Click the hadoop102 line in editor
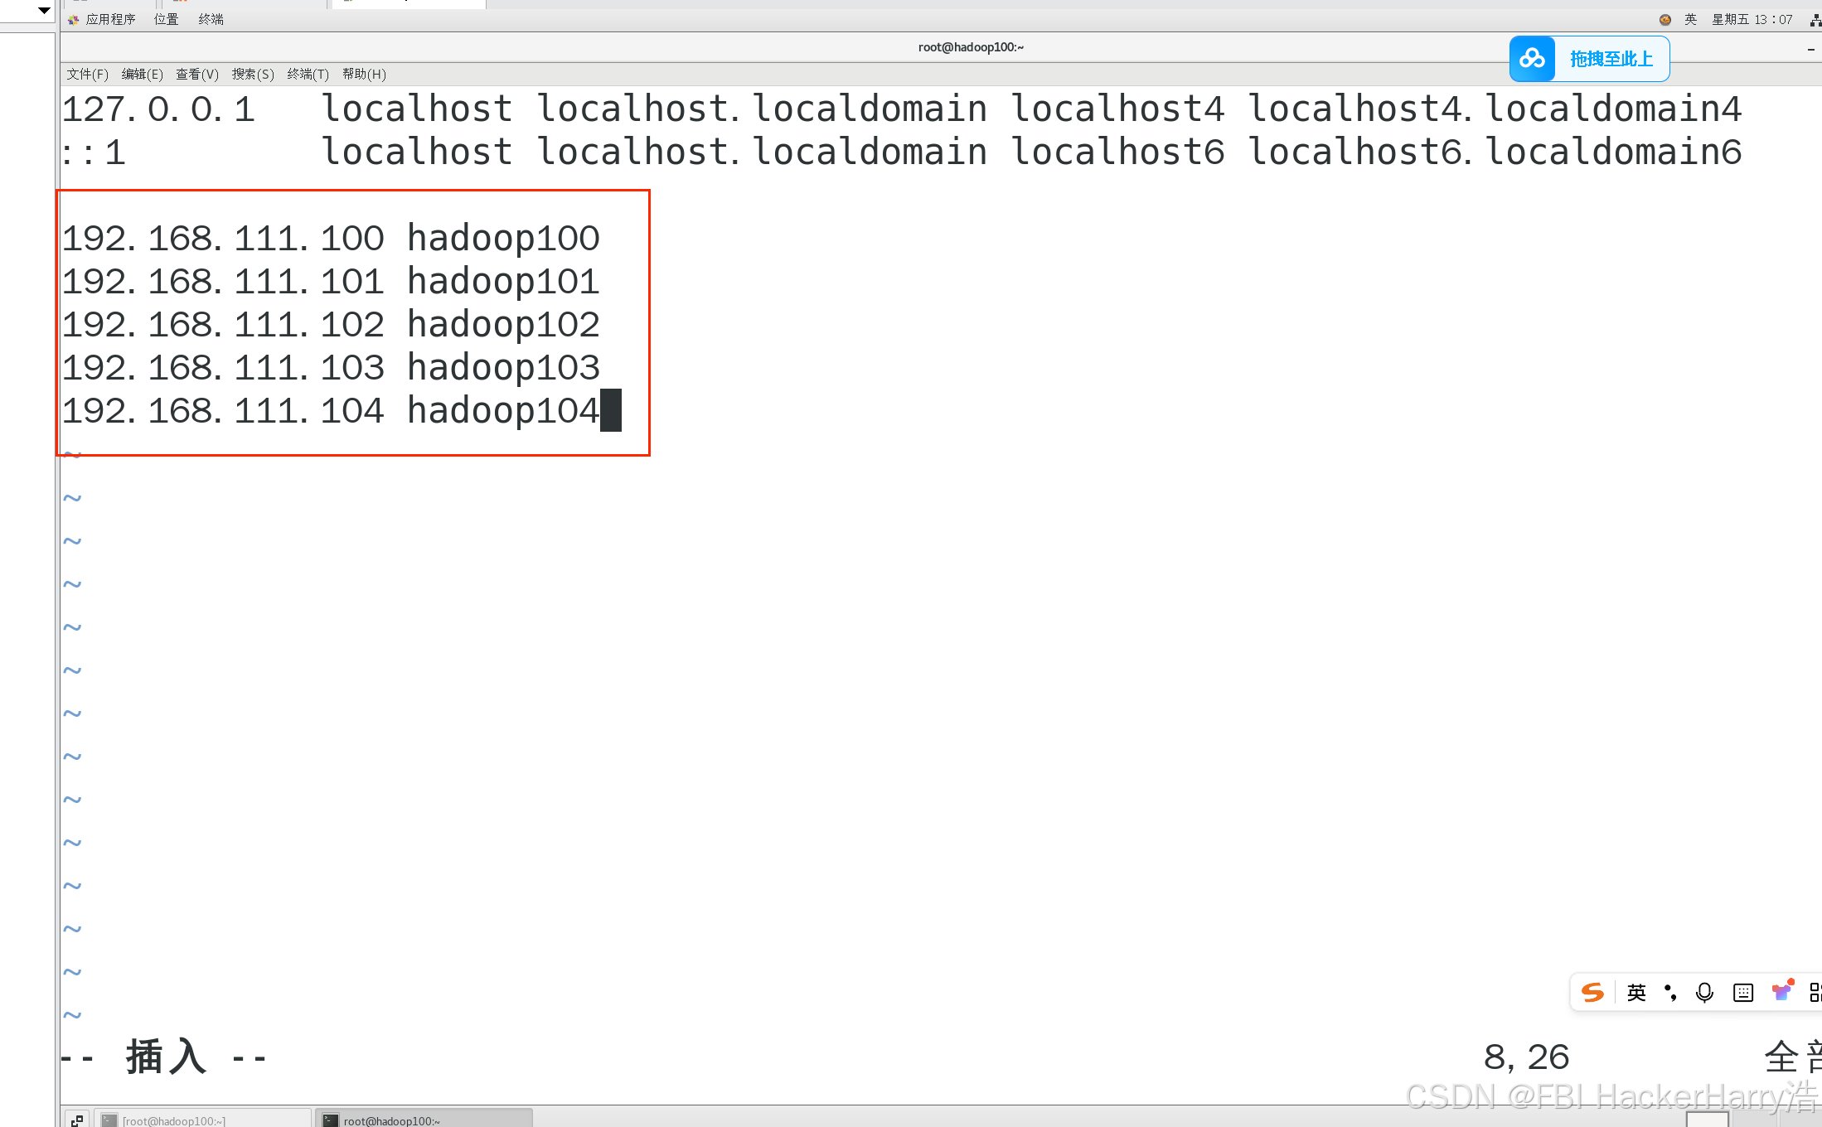 click(332, 325)
